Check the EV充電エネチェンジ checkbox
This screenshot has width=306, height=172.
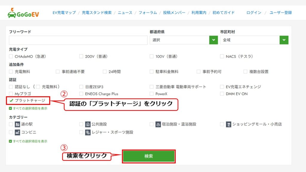222,87
